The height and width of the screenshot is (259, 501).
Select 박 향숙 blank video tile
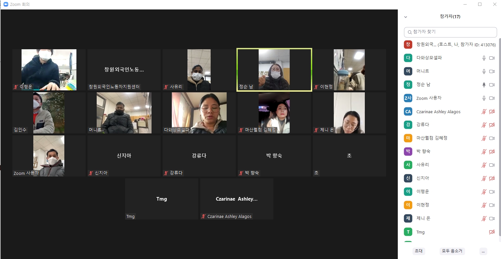(x=274, y=156)
